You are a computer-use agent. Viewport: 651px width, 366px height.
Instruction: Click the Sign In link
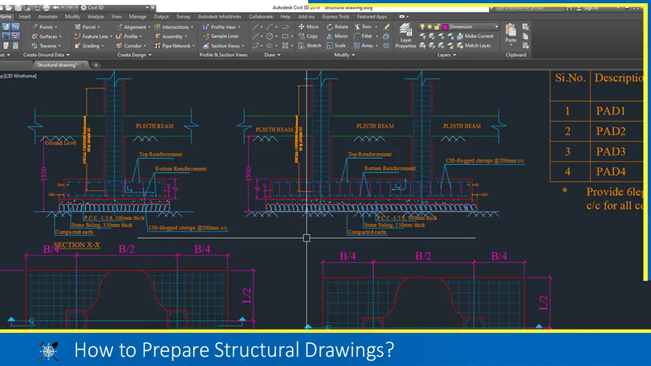click(588, 8)
